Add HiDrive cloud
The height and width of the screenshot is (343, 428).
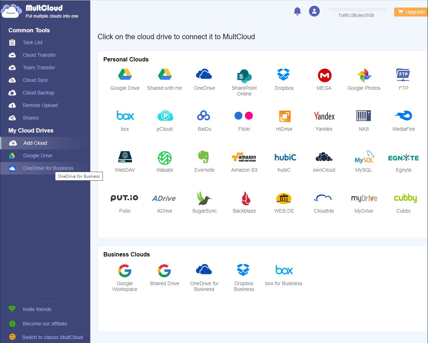[284, 121]
